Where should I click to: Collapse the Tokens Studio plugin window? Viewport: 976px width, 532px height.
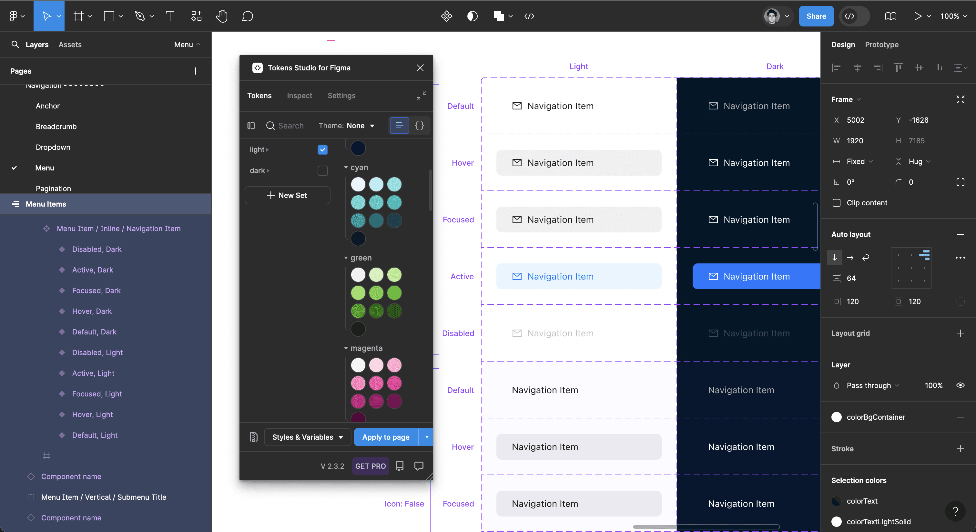click(421, 96)
